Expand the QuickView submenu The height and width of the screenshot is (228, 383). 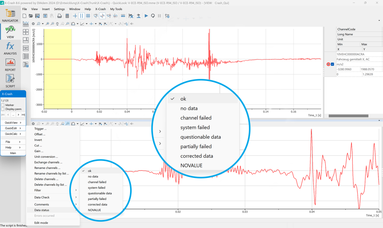(13, 122)
